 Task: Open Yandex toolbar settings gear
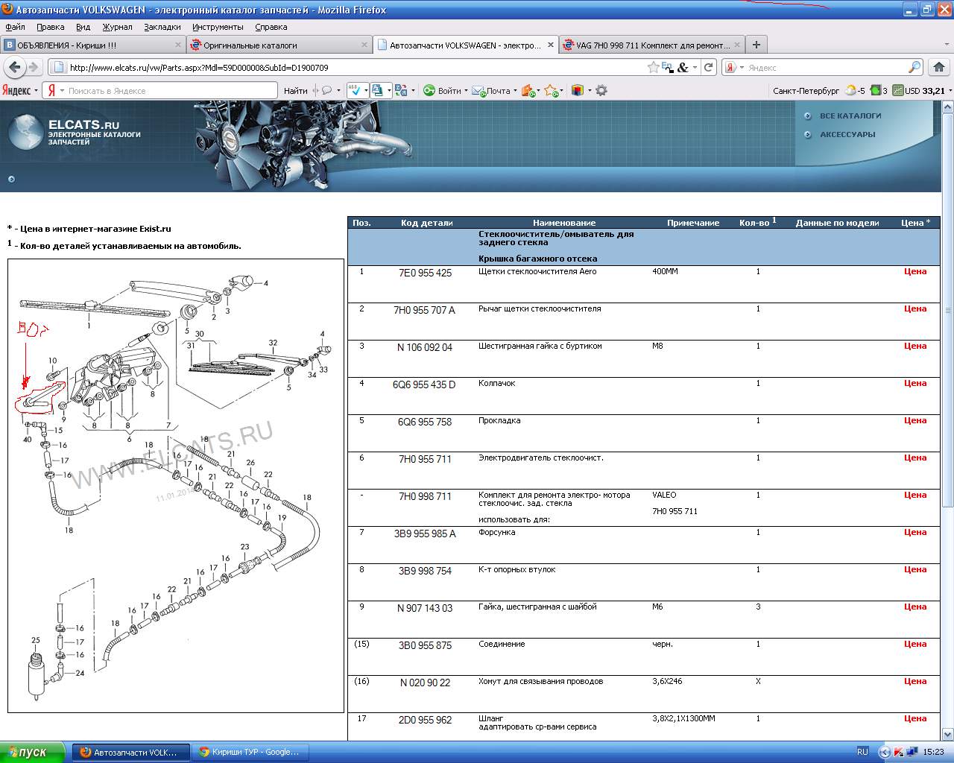(601, 90)
